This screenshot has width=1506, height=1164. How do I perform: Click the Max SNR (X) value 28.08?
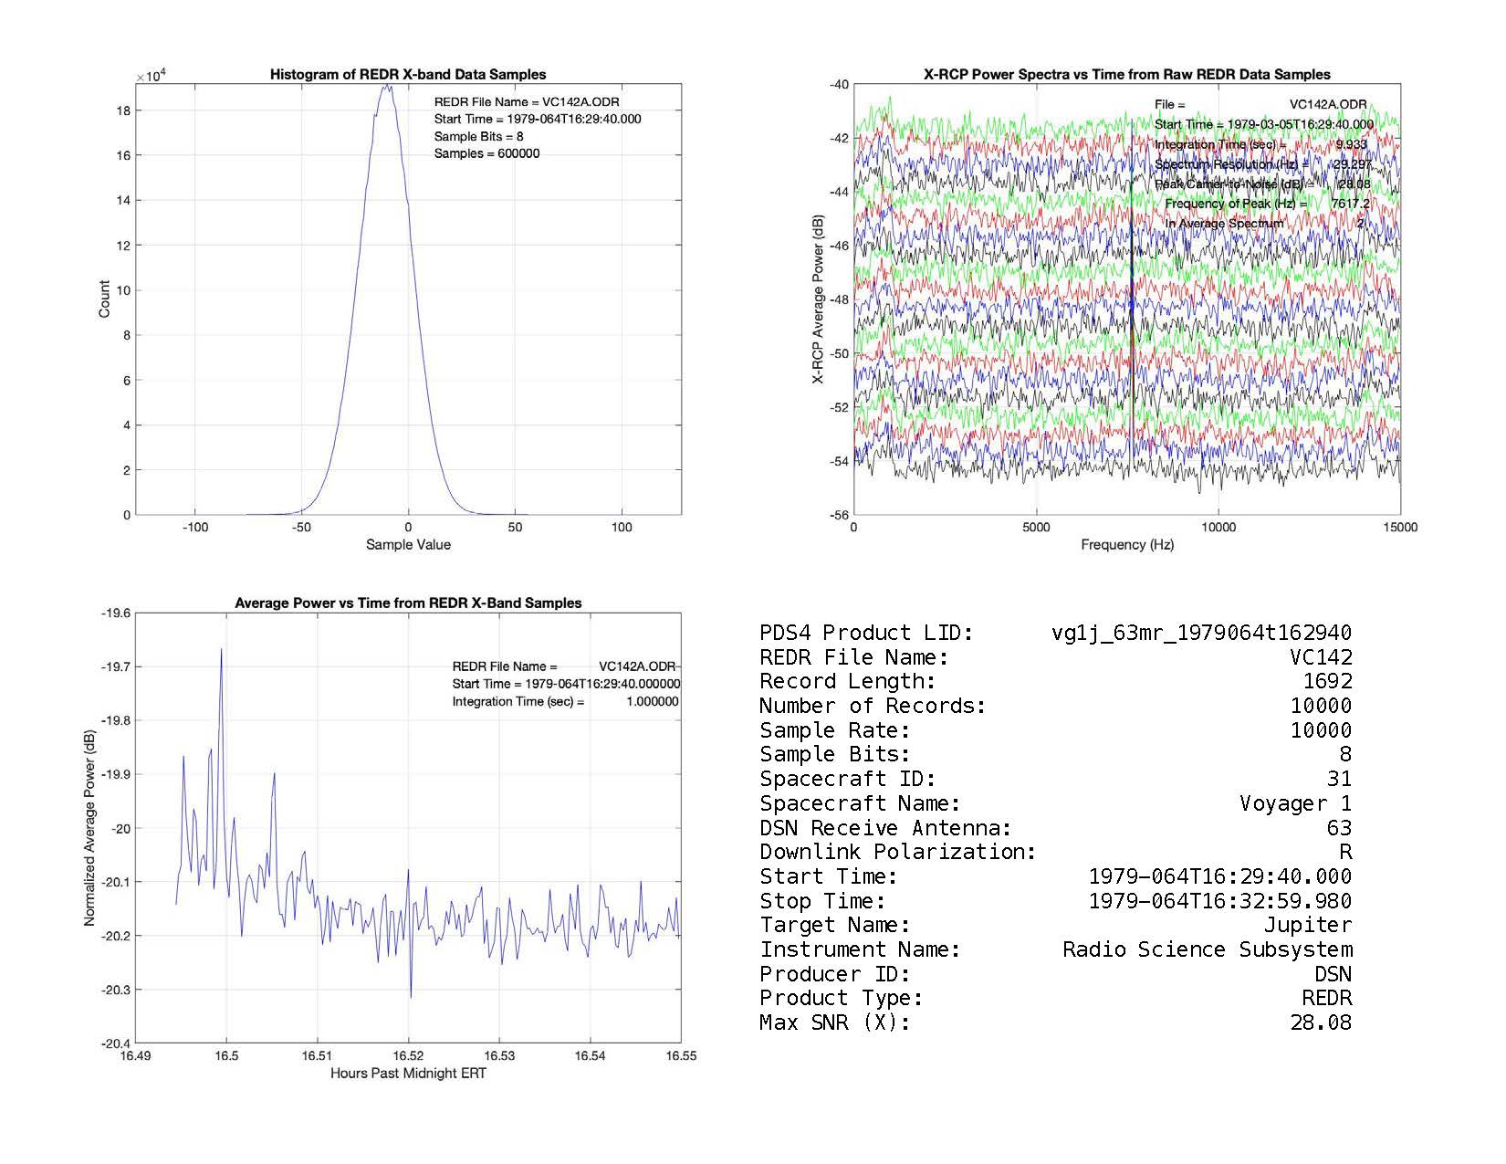(x=1321, y=1022)
